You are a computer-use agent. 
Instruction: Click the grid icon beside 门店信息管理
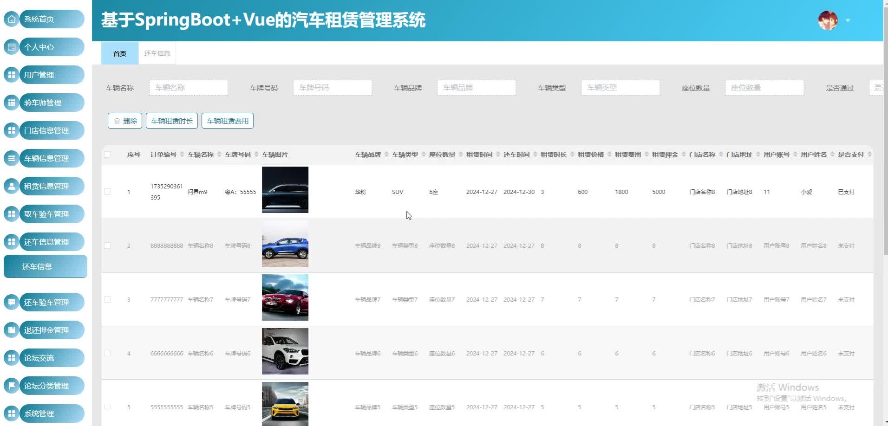click(12, 130)
